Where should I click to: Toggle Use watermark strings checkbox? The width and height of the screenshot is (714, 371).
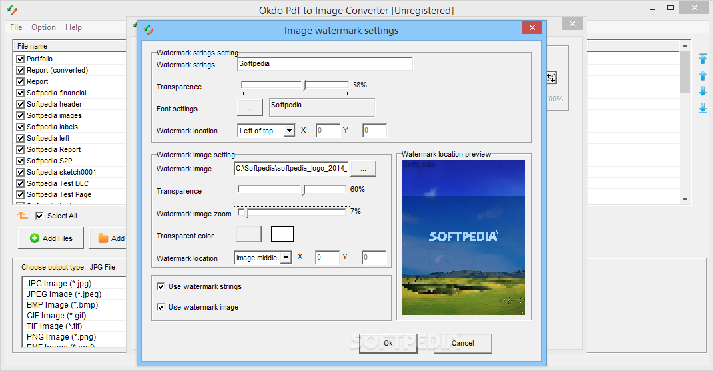(161, 286)
